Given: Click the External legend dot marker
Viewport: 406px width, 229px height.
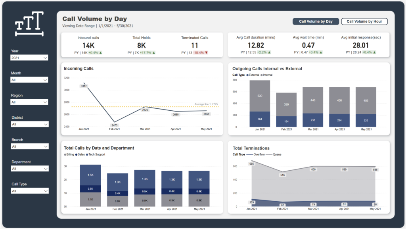Looking at the screenshot, I should coord(247,75).
